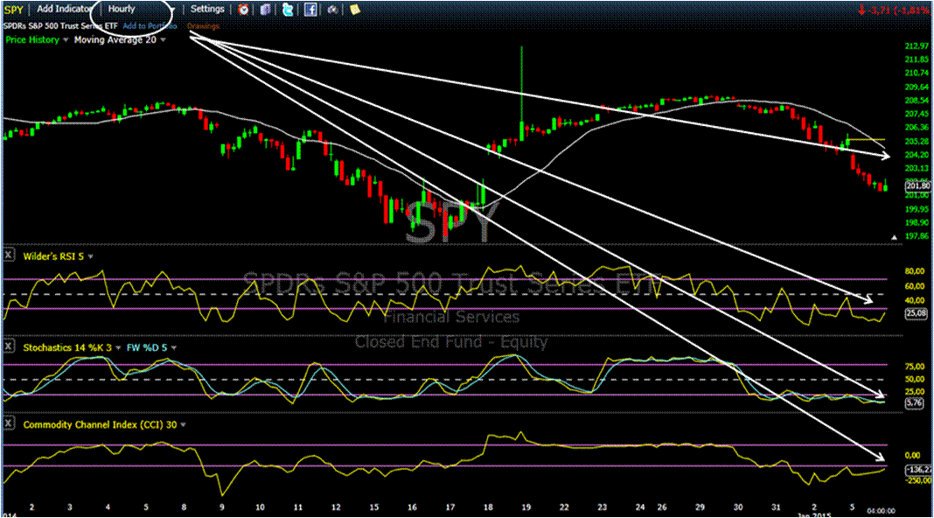Click the Price History label

click(32, 40)
